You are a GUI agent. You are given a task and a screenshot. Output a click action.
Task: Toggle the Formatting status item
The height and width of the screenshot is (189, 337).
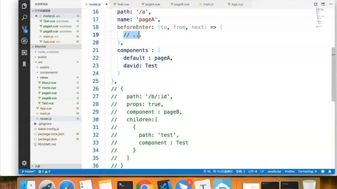click(308, 172)
